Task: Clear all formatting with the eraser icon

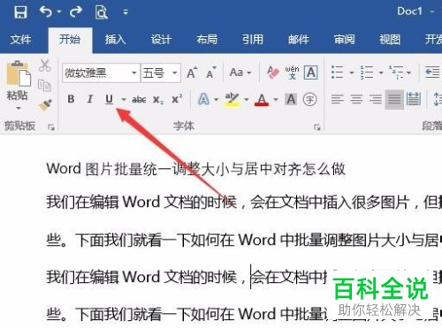Action: (x=273, y=72)
